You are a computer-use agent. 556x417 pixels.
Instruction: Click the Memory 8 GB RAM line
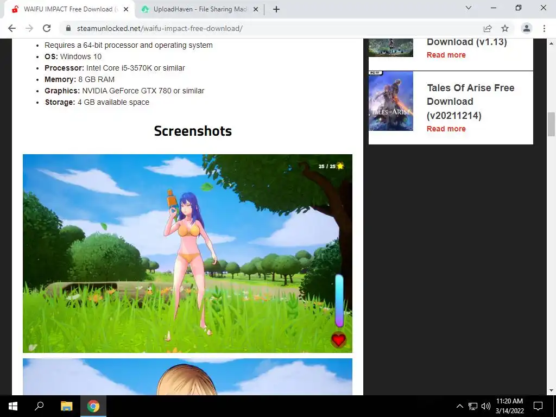[79, 79]
